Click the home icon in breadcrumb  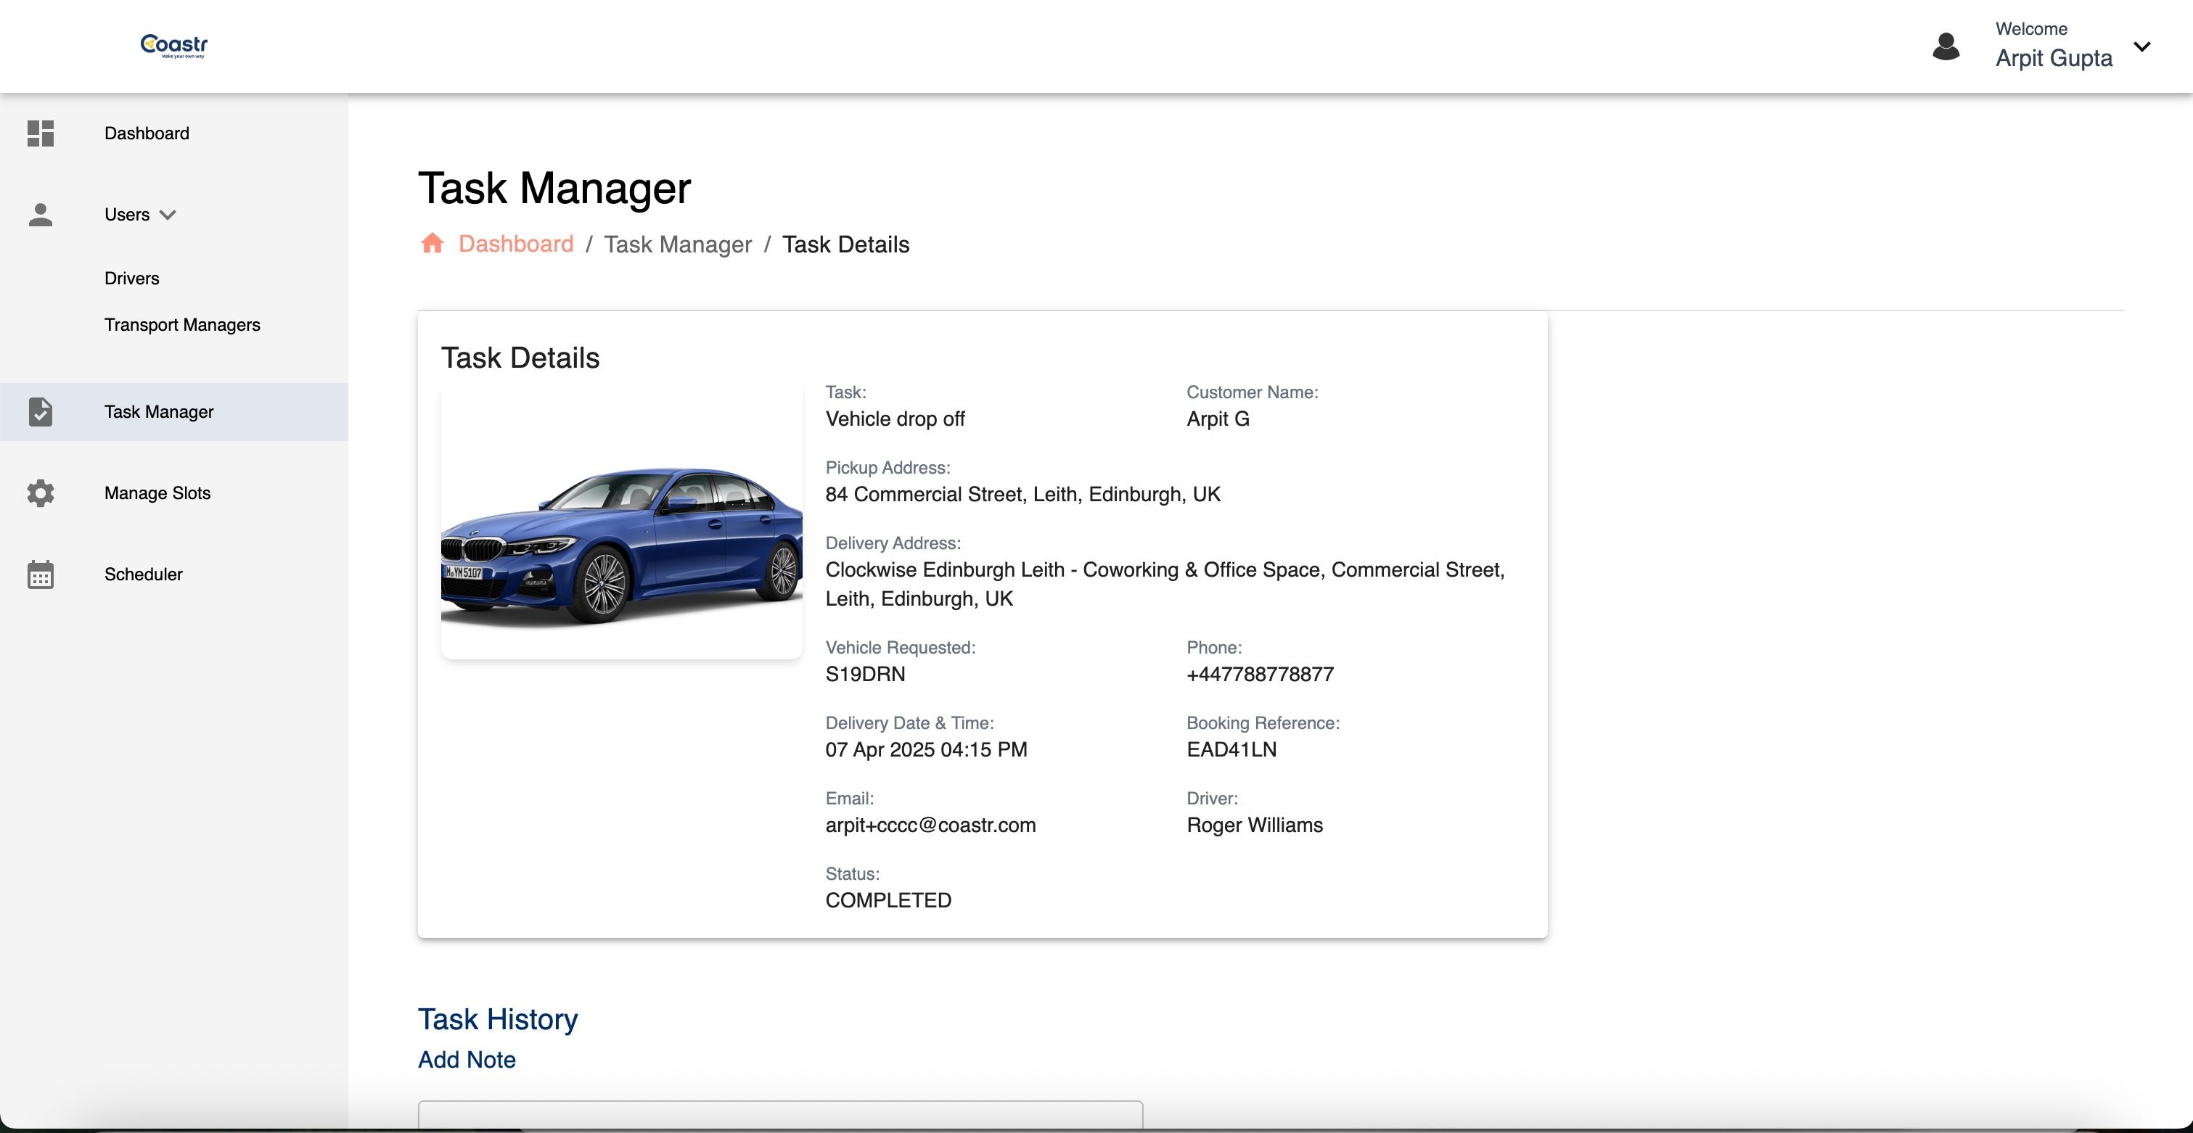[x=433, y=244]
